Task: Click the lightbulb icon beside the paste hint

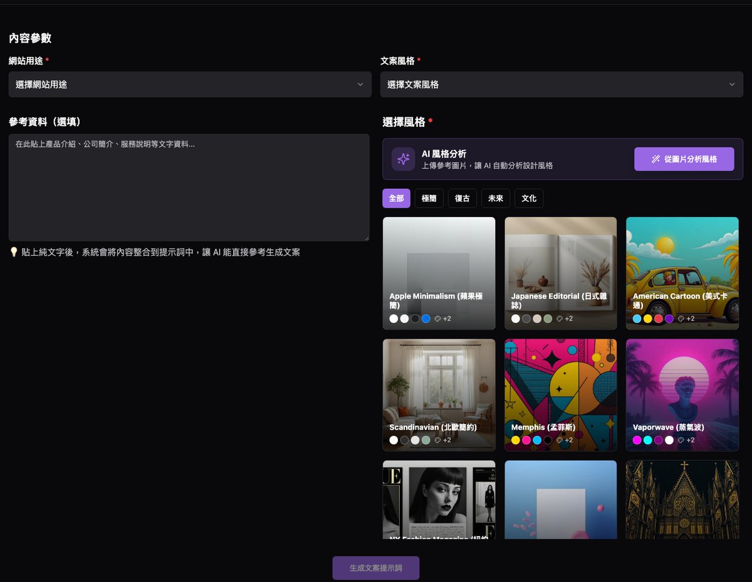Action: coord(14,252)
